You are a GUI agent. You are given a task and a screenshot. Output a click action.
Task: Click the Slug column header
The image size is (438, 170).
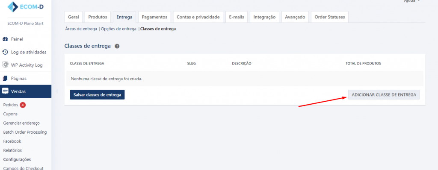point(191,63)
